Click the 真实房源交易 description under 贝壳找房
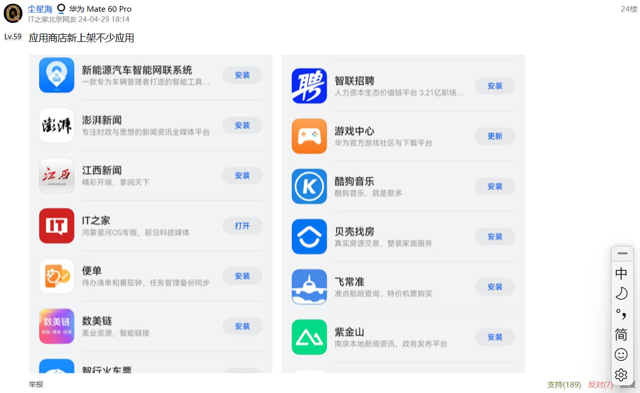This screenshot has width=640, height=393. point(383,243)
